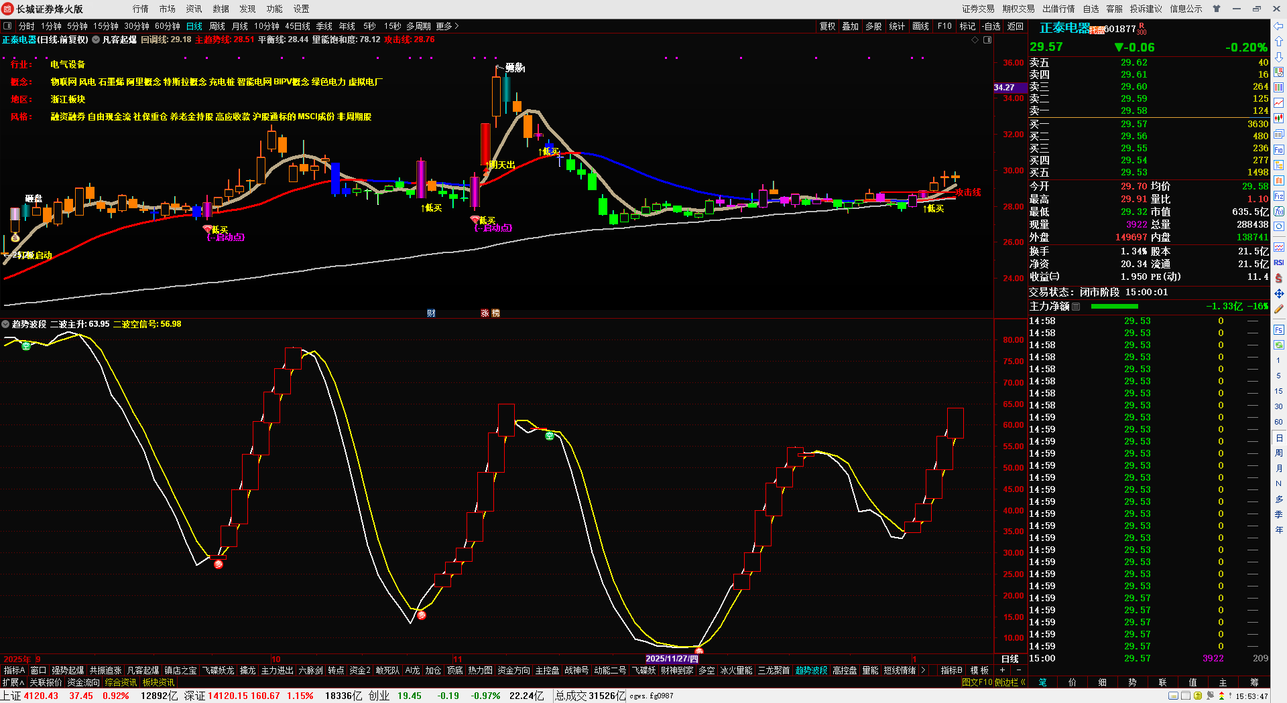Click the 信息公示 link
1287x703 pixels.
tap(1186, 9)
